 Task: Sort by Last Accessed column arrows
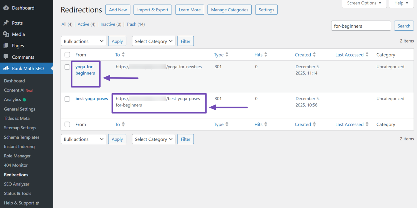point(367,55)
